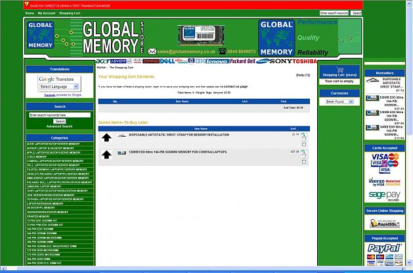Open 128MB EDO 144-pin SODIMM Compaq saved item link
The width and height of the screenshot is (413, 273).
[x=177, y=152]
